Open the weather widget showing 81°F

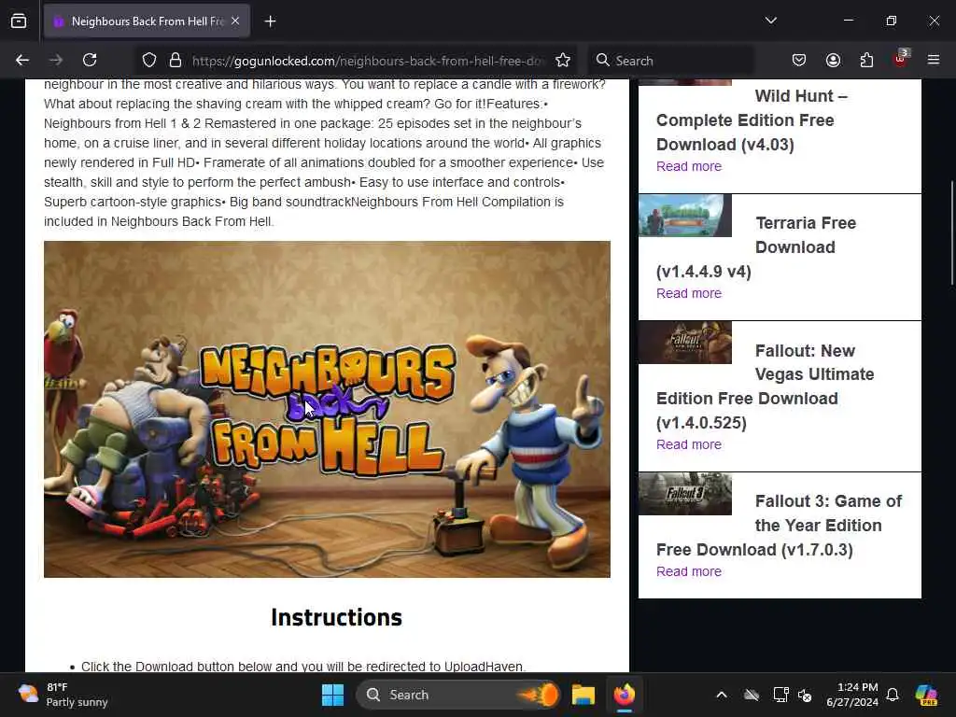(63, 695)
